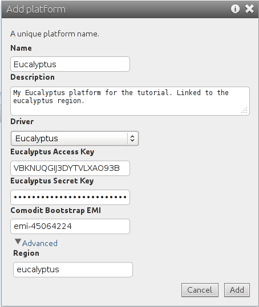Click the Eucalyptus Secret Key password field
259x307 pixels.
(70, 197)
